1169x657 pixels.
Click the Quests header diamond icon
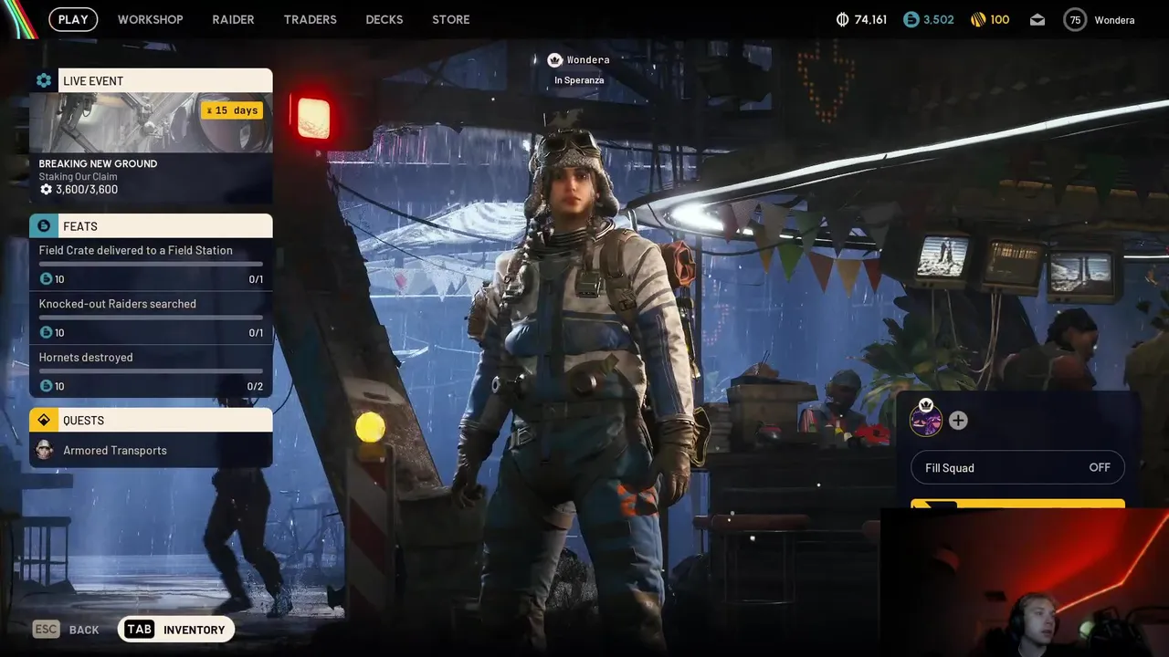[x=44, y=420]
